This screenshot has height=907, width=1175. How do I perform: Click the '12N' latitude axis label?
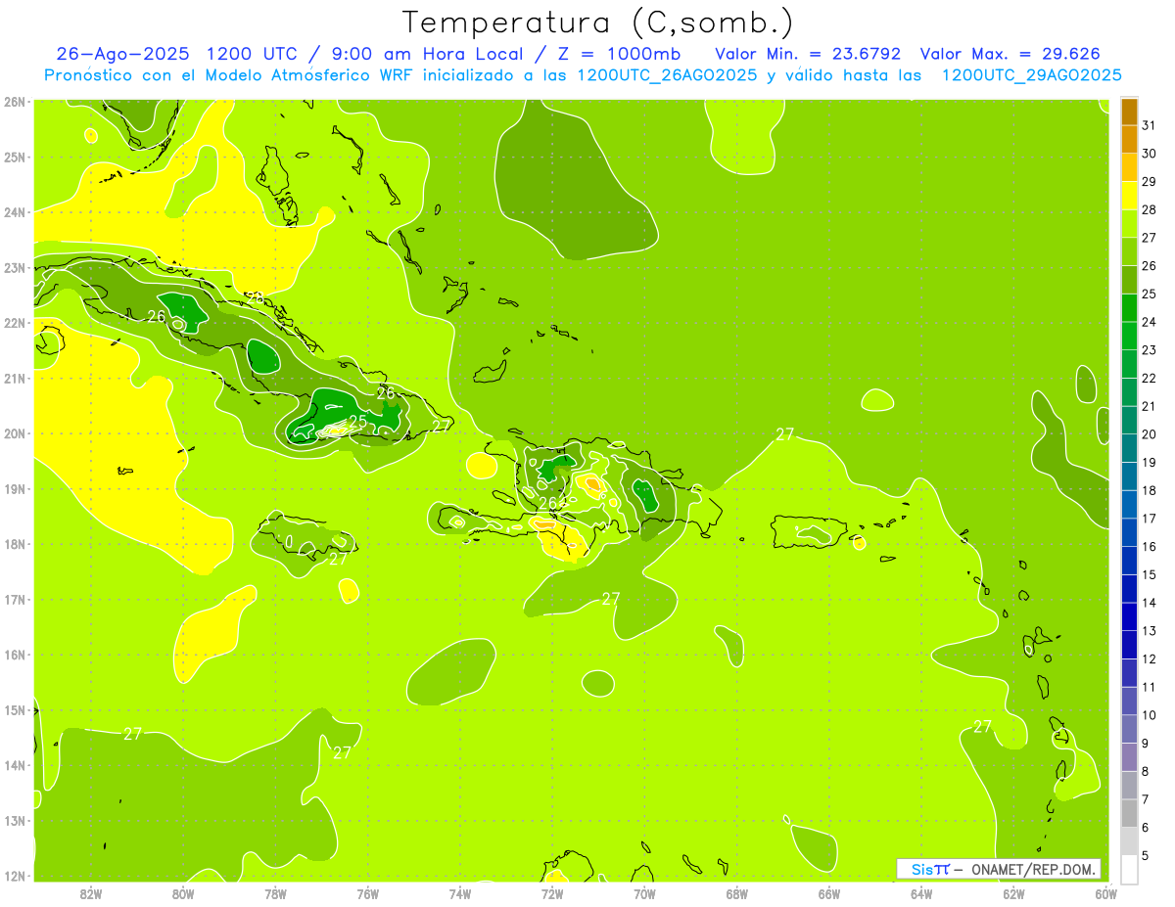click(x=15, y=876)
